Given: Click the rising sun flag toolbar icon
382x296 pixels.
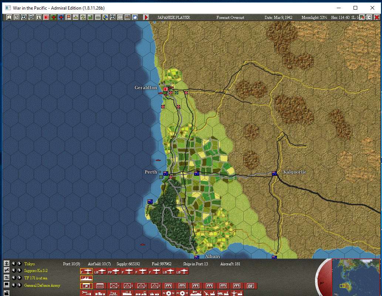Looking at the screenshot, I should [46, 17].
